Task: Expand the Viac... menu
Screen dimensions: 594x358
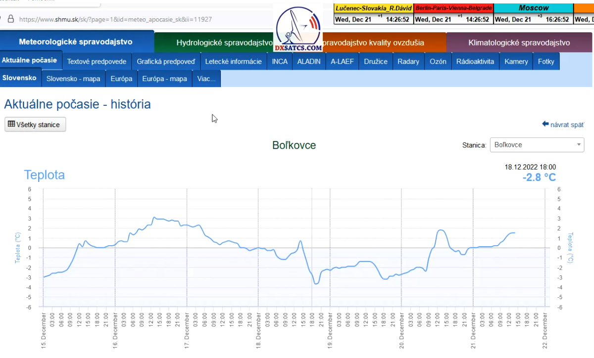Action: [x=206, y=79]
